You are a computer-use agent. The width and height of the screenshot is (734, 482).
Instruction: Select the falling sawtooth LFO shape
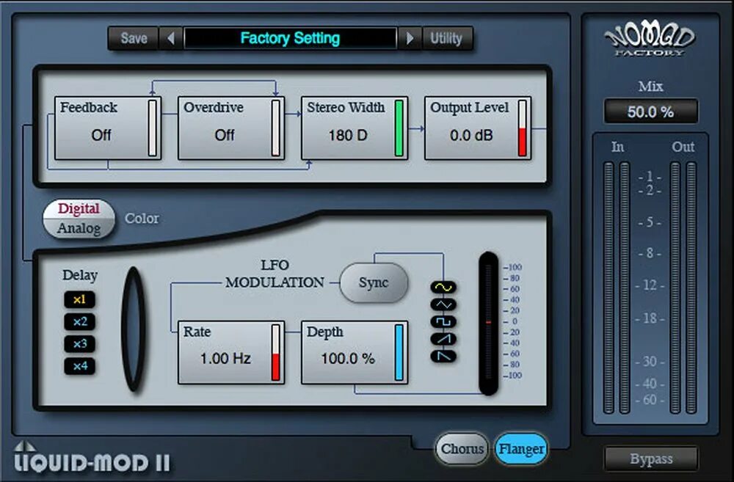point(443,356)
